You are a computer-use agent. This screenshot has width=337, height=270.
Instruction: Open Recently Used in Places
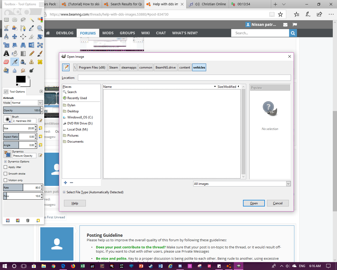point(77,98)
